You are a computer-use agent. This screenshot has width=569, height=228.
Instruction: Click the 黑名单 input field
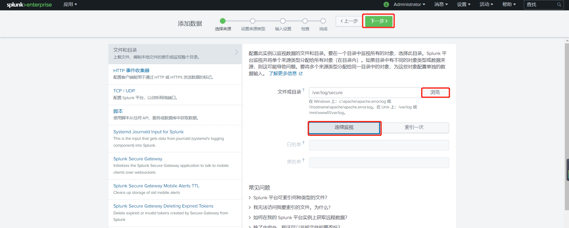pos(379,163)
